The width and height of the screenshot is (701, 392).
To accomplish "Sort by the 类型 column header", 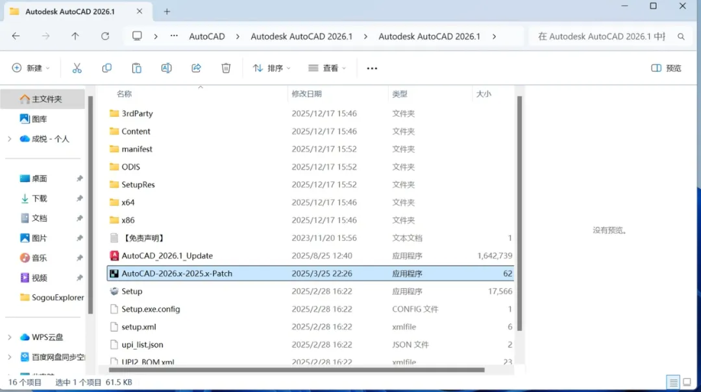I will click(400, 94).
